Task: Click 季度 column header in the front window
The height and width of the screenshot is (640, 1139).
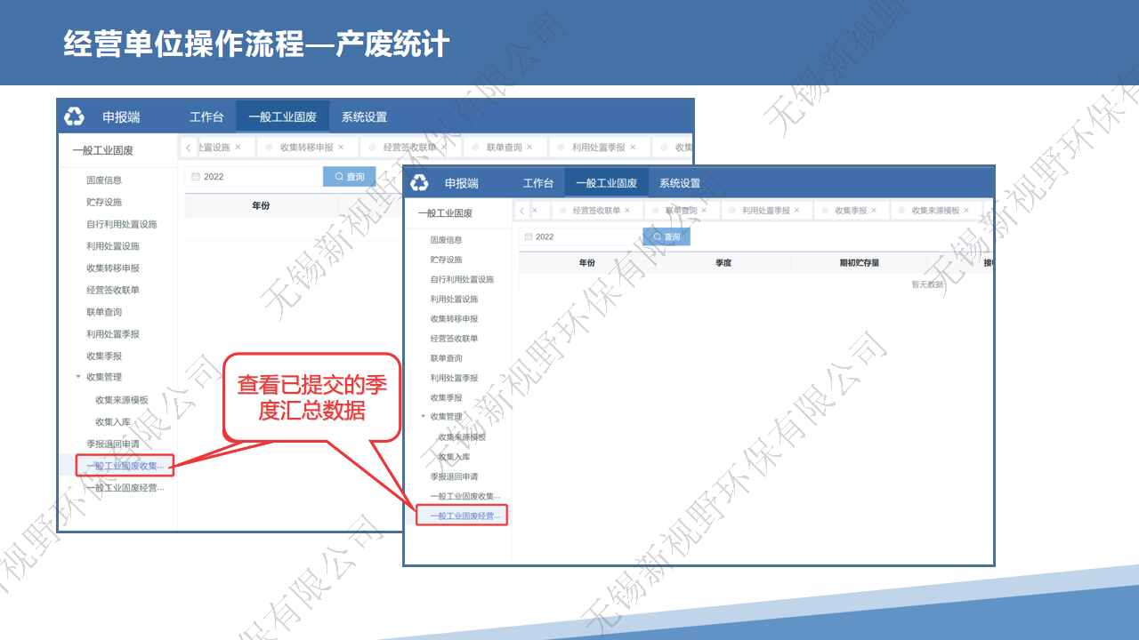Action: pyautogui.click(x=723, y=263)
